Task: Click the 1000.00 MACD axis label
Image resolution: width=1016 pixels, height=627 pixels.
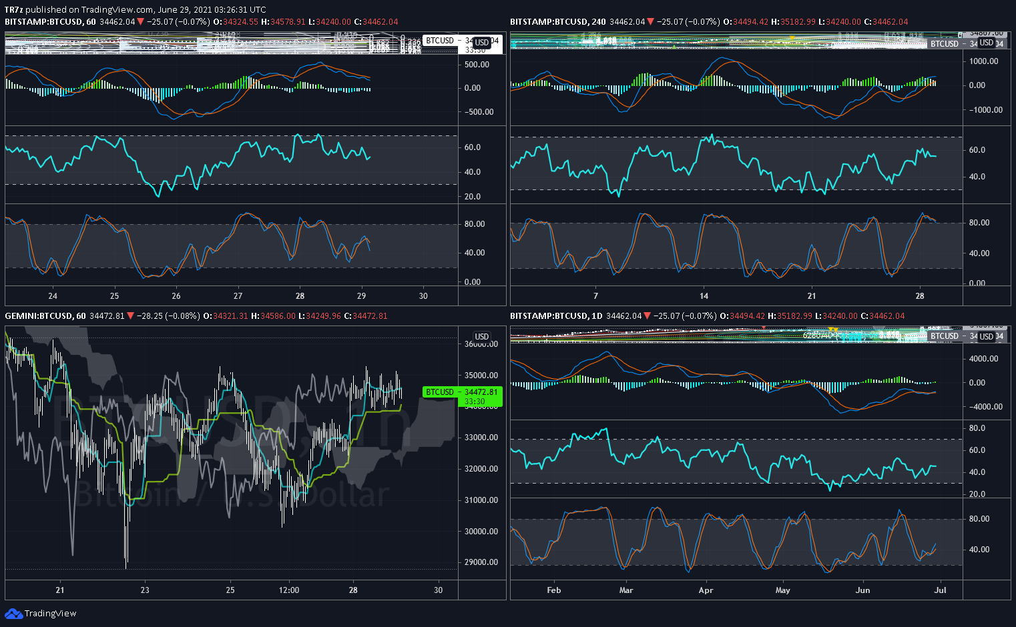Action: (x=984, y=61)
